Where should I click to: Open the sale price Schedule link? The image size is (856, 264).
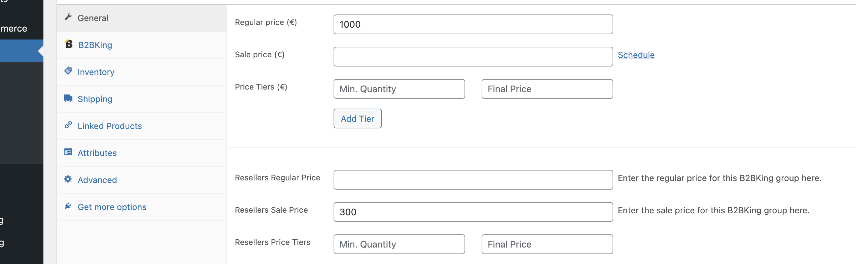[636, 55]
